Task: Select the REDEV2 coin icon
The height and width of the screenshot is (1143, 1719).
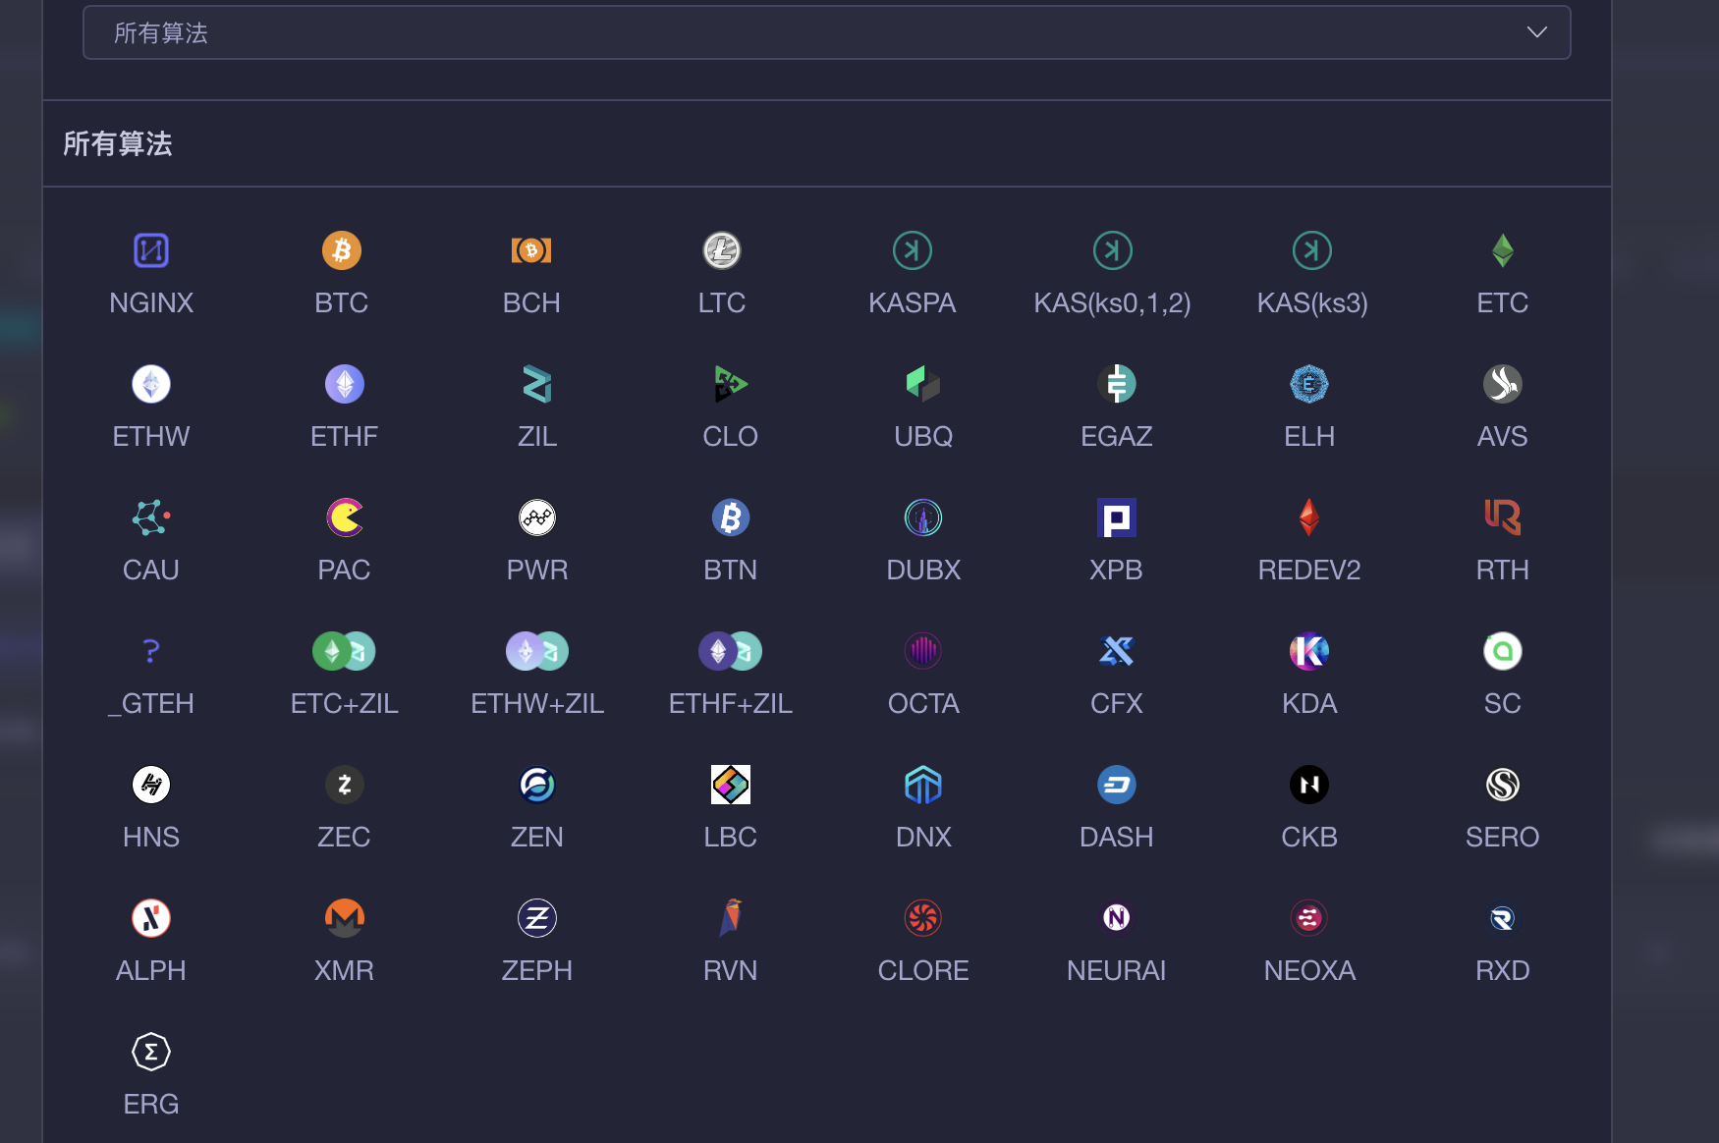Action: (x=1309, y=517)
